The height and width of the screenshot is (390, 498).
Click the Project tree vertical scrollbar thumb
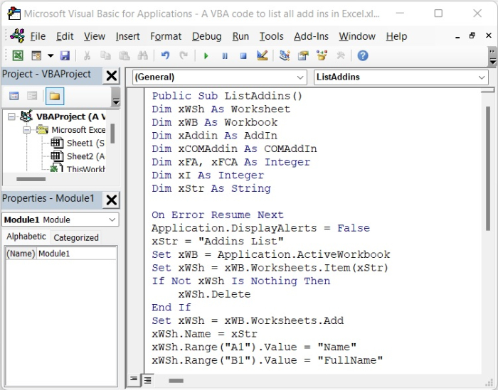[112, 134]
